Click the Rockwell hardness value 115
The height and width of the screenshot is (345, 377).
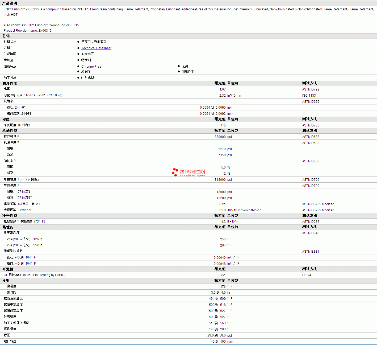coord(223,125)
